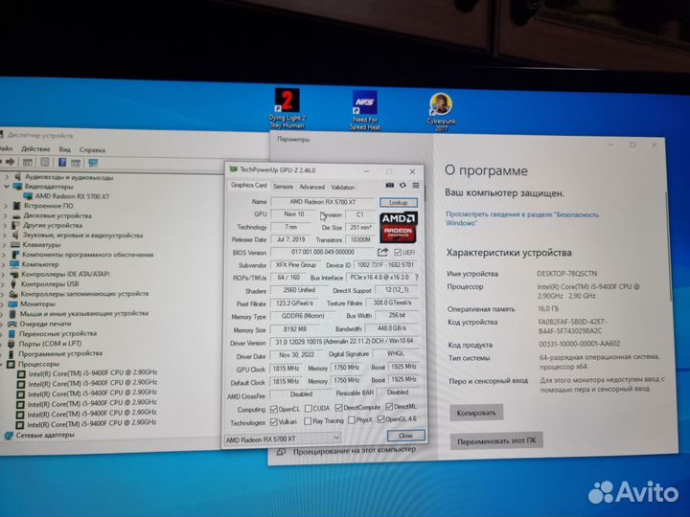Click help question-mark icon in Device Manager toolbar
This screenshot has height=517, width=690.
[x=62, y=162]
